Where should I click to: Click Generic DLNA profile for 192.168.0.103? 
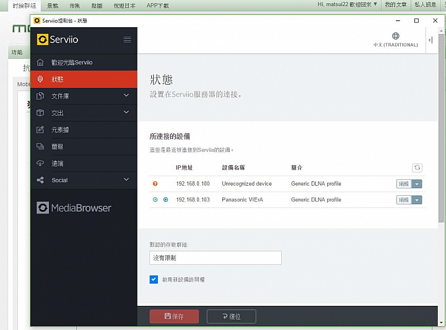click(316, 200)
